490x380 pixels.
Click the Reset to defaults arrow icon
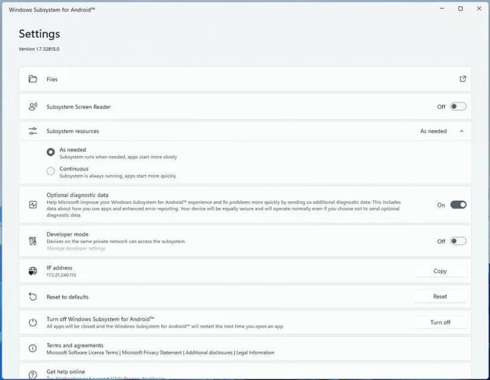[x=32, y=297]
